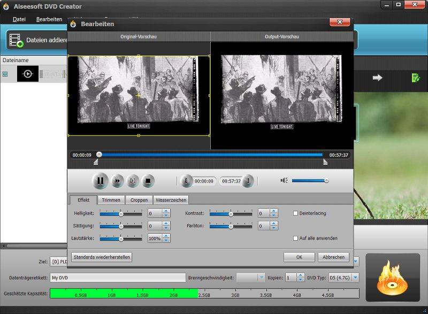Click the big burn disc flame button
This screenshot has width=428, height=314.
pos(393,278)
